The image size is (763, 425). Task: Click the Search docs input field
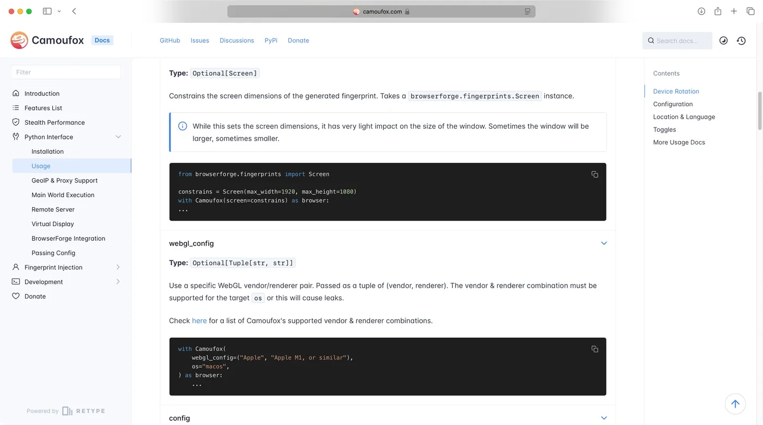[x=677, y=40]
